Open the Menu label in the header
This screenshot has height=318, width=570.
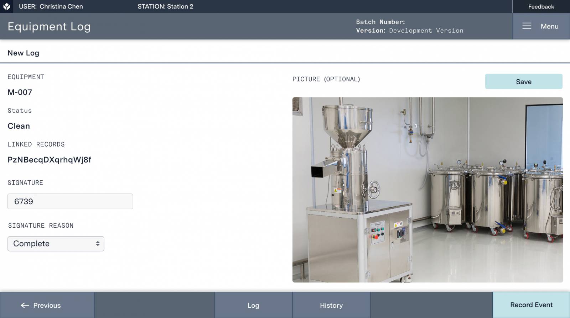pyautogui.click(x=549, y=26)
